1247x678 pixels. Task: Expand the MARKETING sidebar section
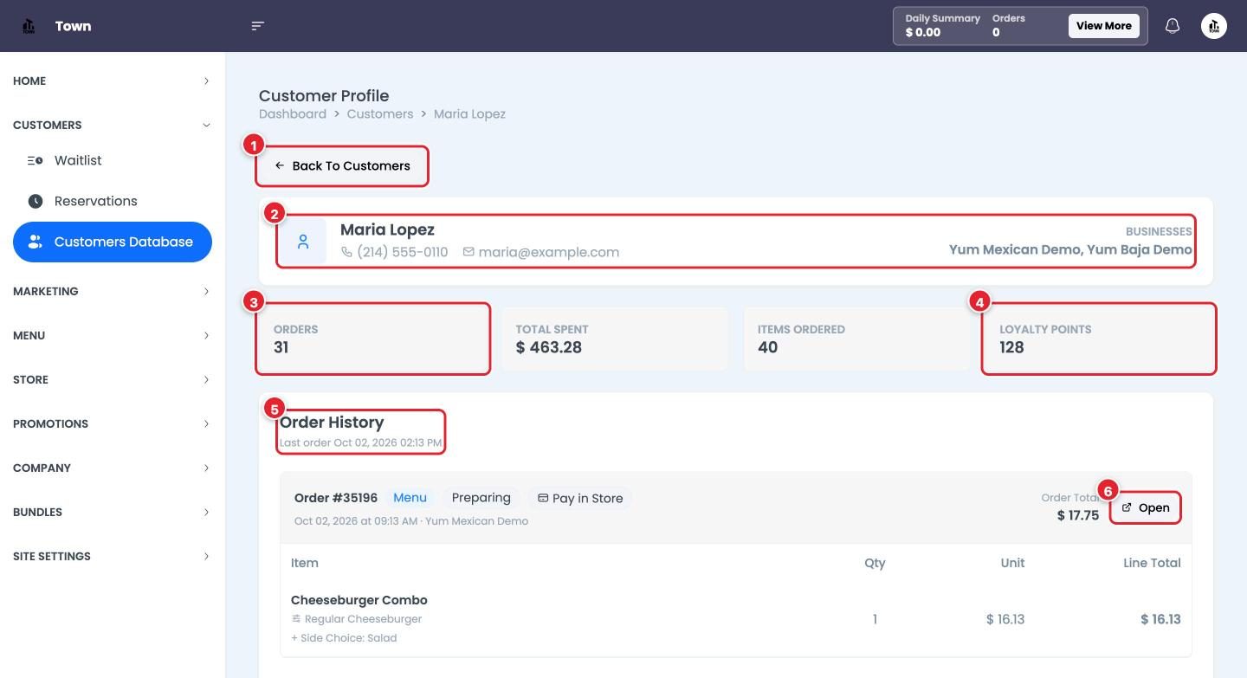coord(113,291)
